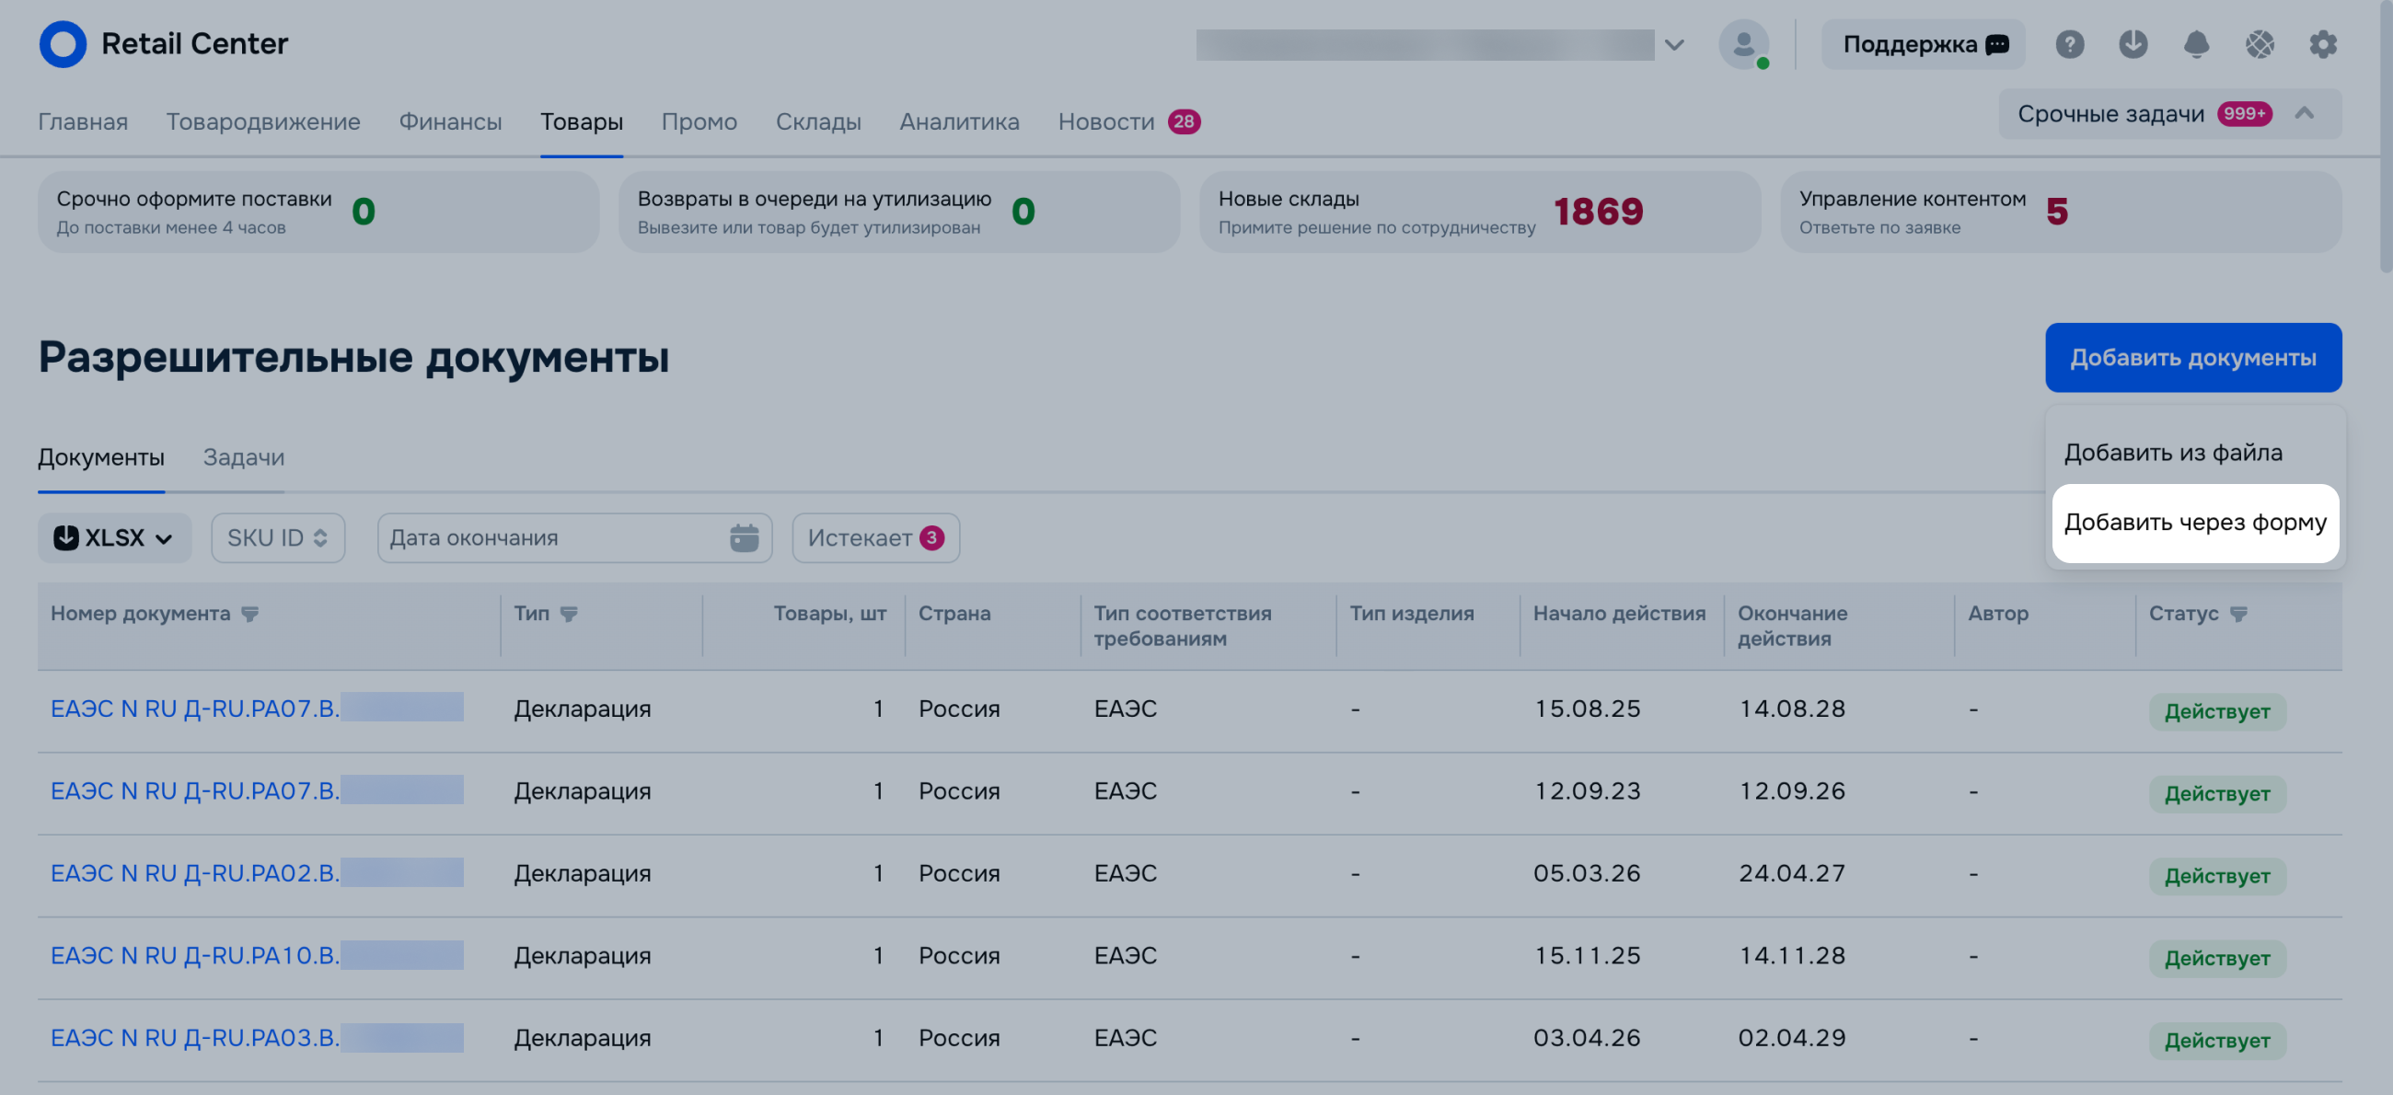Image resolution: width=2393 pixels, height=1095 pixels.
Task: Click the user profile avatar icon
Action: pos(1742,43)
